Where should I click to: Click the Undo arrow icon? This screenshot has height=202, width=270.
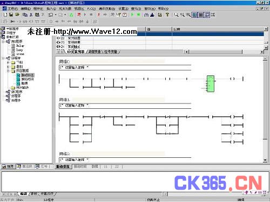[x=51, y=15]
